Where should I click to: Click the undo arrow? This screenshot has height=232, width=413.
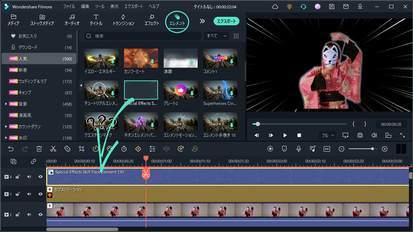point(11,149)
